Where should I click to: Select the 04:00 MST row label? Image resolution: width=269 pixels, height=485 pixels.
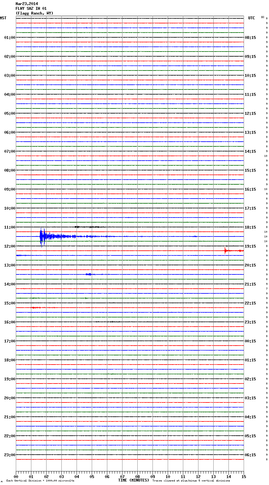click(x=10, y=94)
